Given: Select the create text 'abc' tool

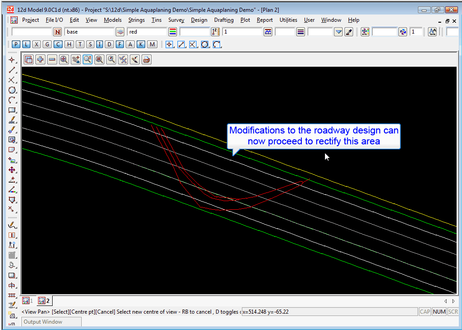Looking at the screenshot, I should (x=12, y=120).
